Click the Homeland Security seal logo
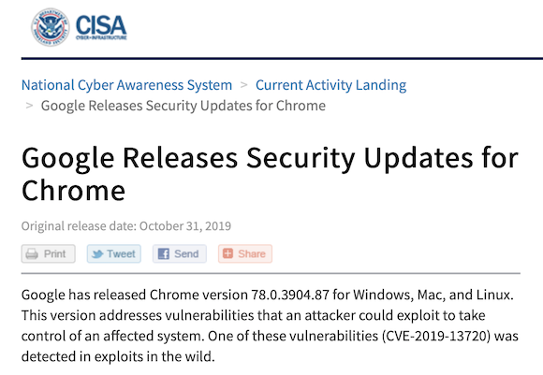This screenshot has height=375, width=543. (x=51, y=27)
